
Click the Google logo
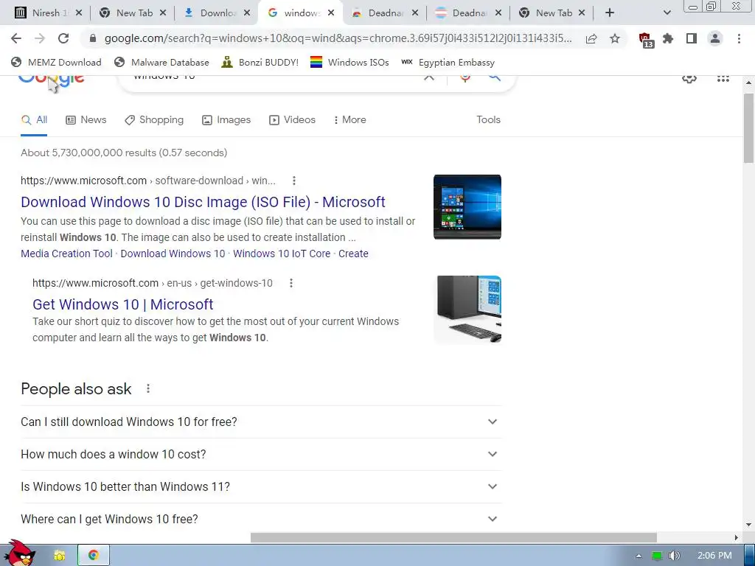coord(52,80)
